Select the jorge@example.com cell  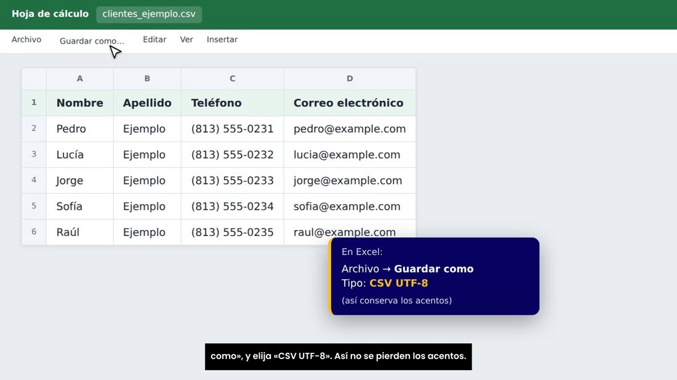pyautogui.click(x=350, y=180)
